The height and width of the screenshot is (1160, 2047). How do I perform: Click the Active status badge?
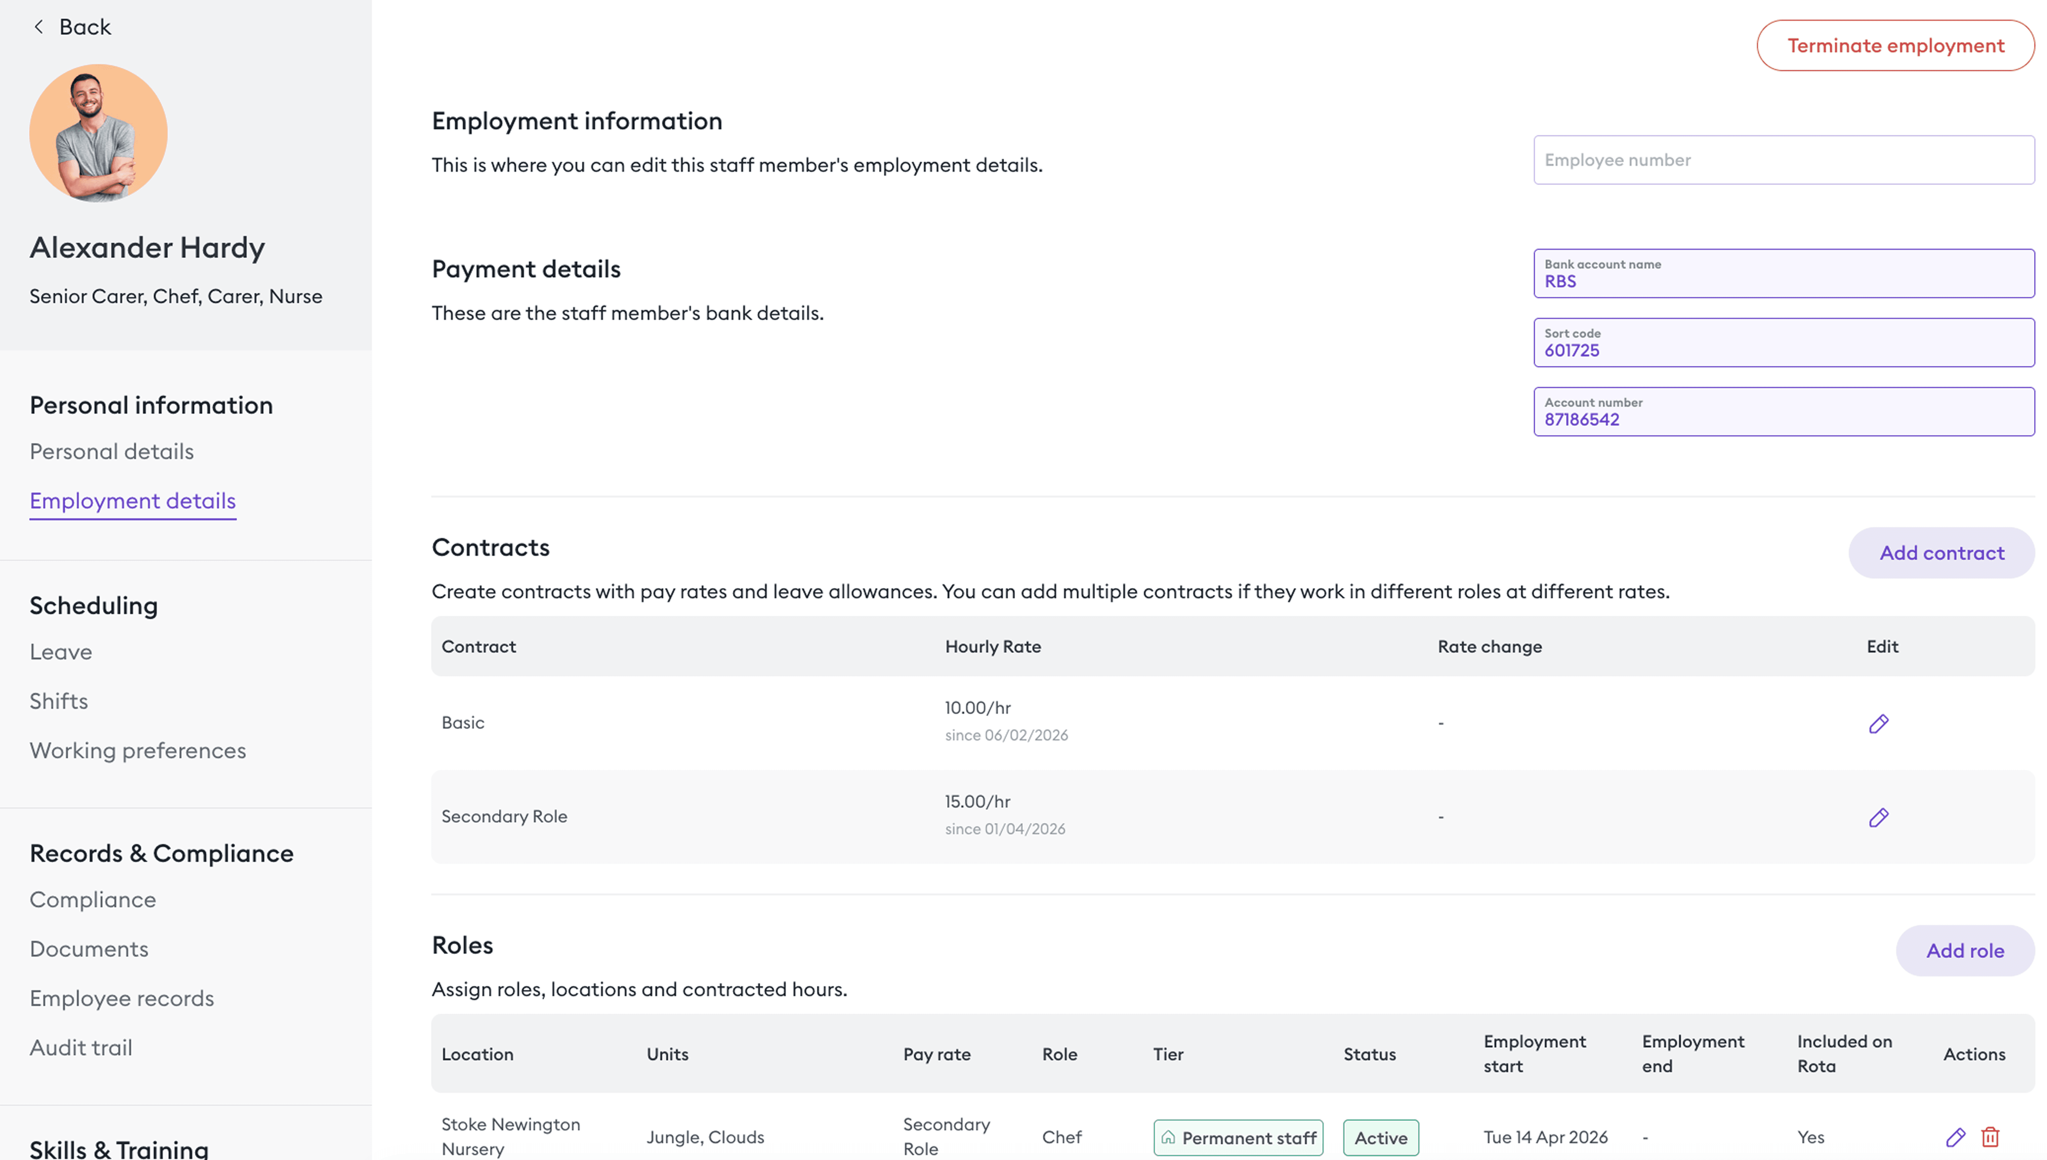point(1380,1138)
